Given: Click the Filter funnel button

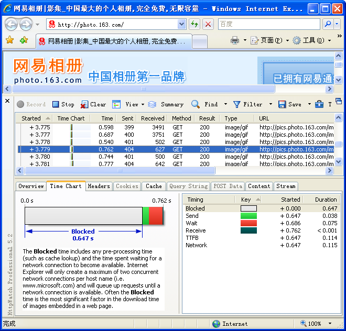Looking at the screenshot, I should click(x=247, y=104).
